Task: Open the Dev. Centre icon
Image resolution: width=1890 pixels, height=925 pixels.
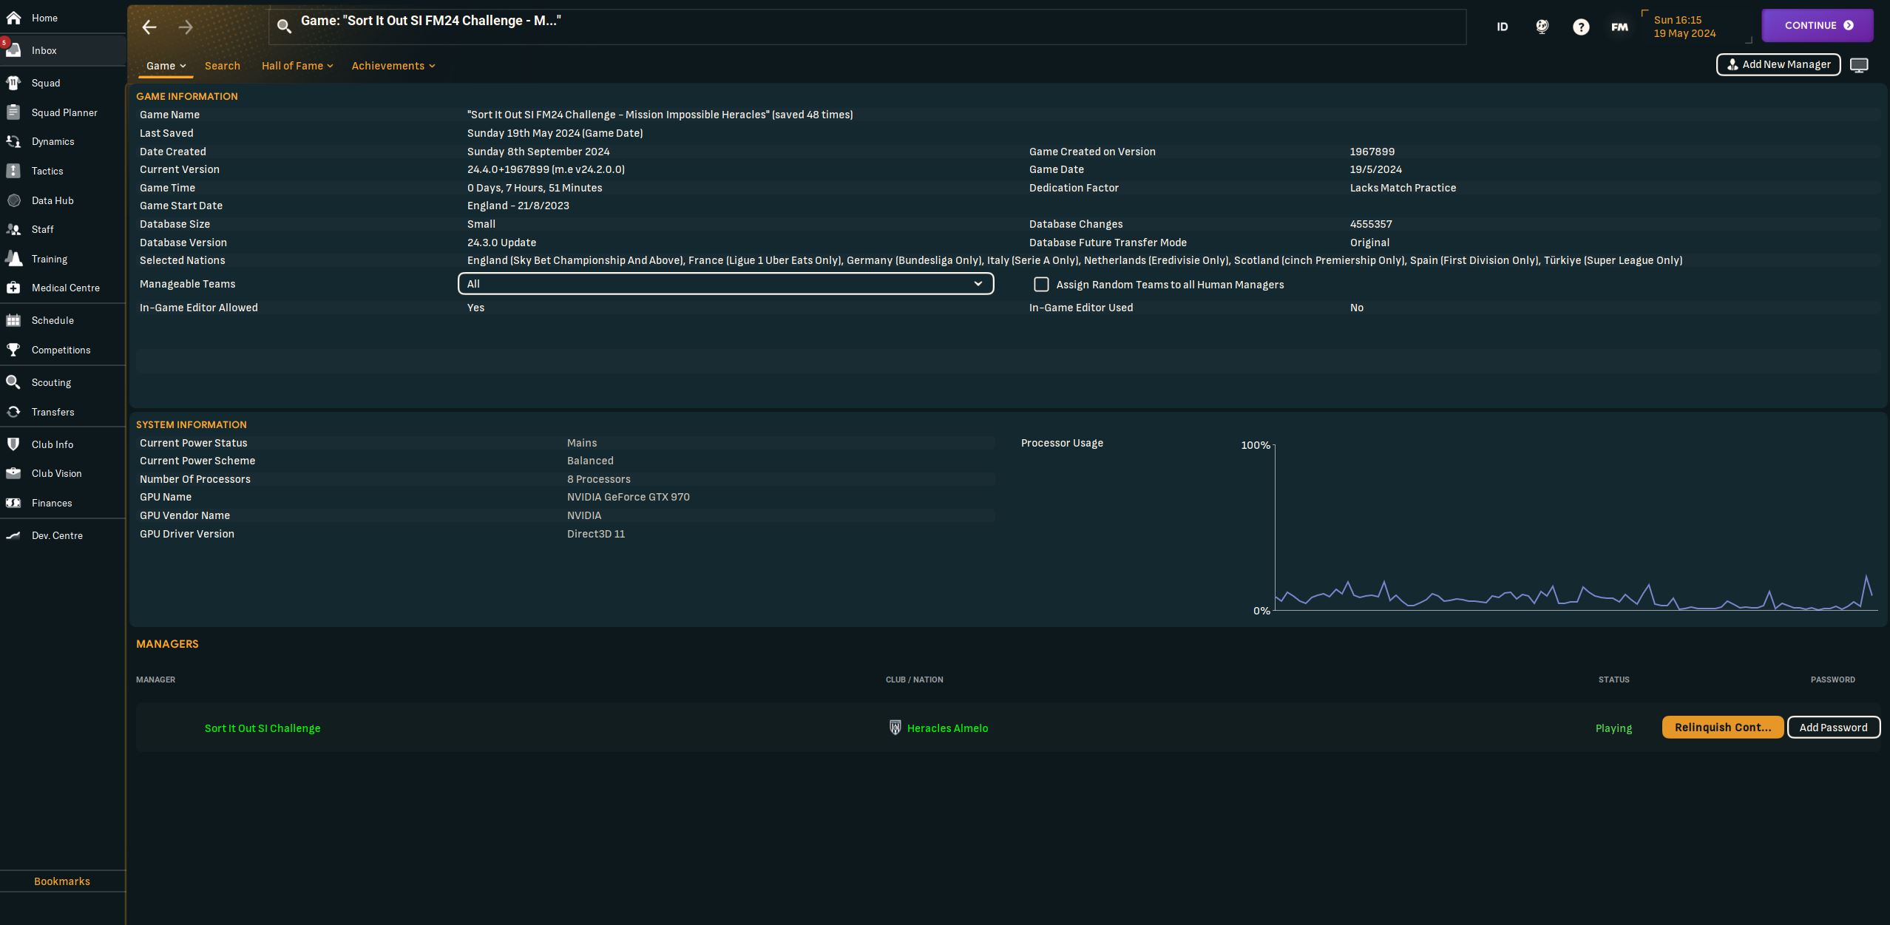Action: click(x=13, y=535)
